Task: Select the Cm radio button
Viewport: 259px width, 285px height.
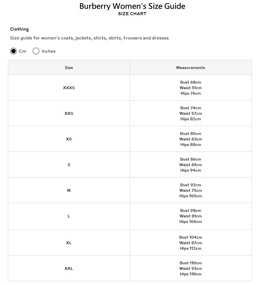Action: [x=13, y=51]
